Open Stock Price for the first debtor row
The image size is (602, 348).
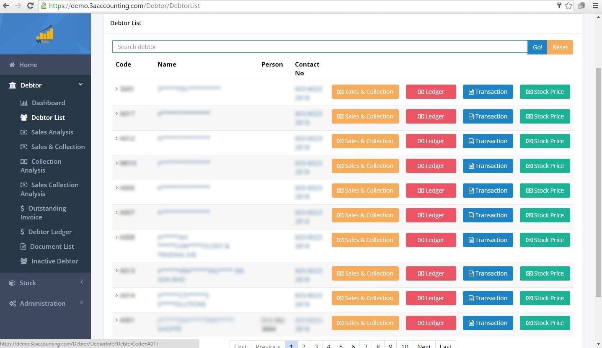pyautogui.click(x=545, y=92)
